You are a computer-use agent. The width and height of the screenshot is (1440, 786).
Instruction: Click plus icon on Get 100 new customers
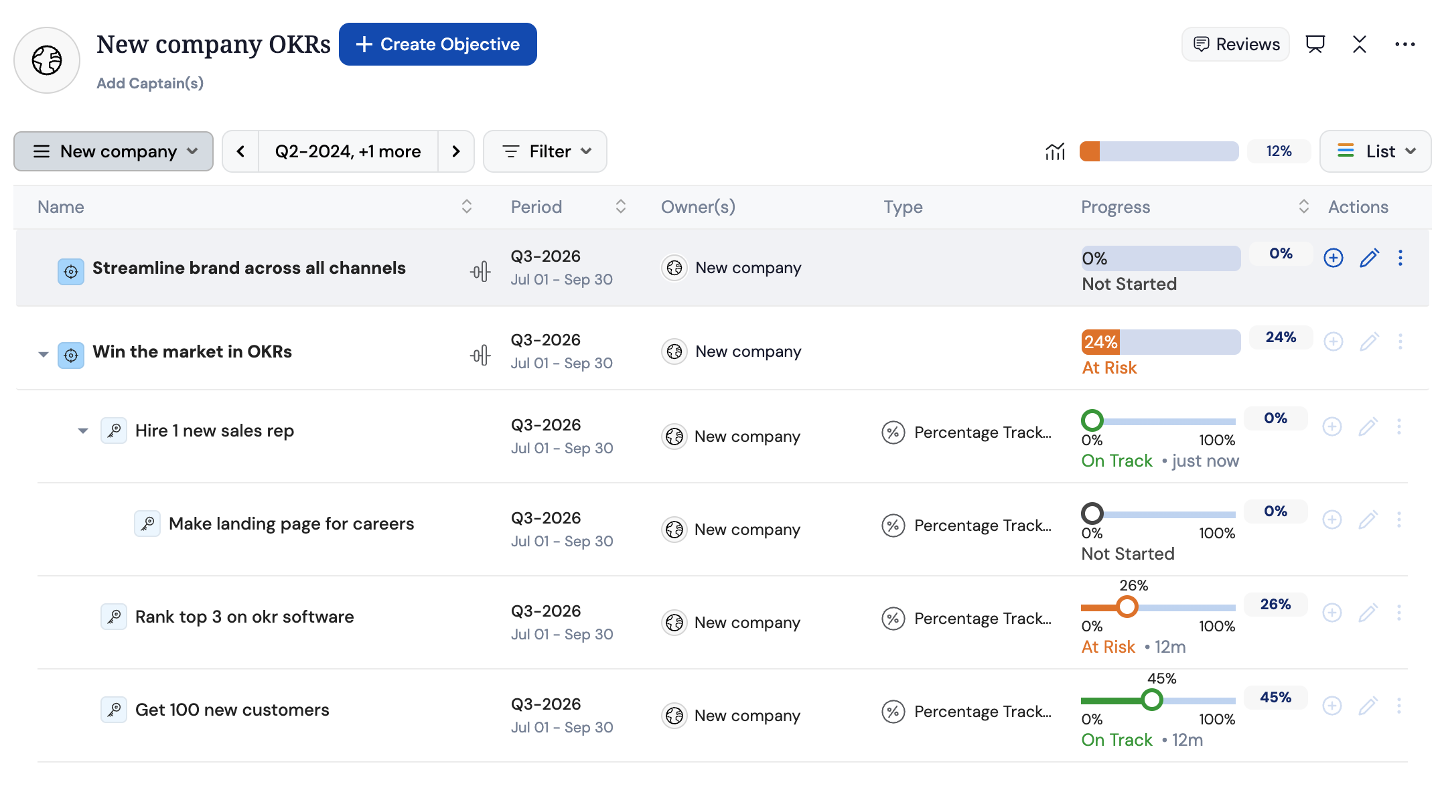click(1332, 706)
